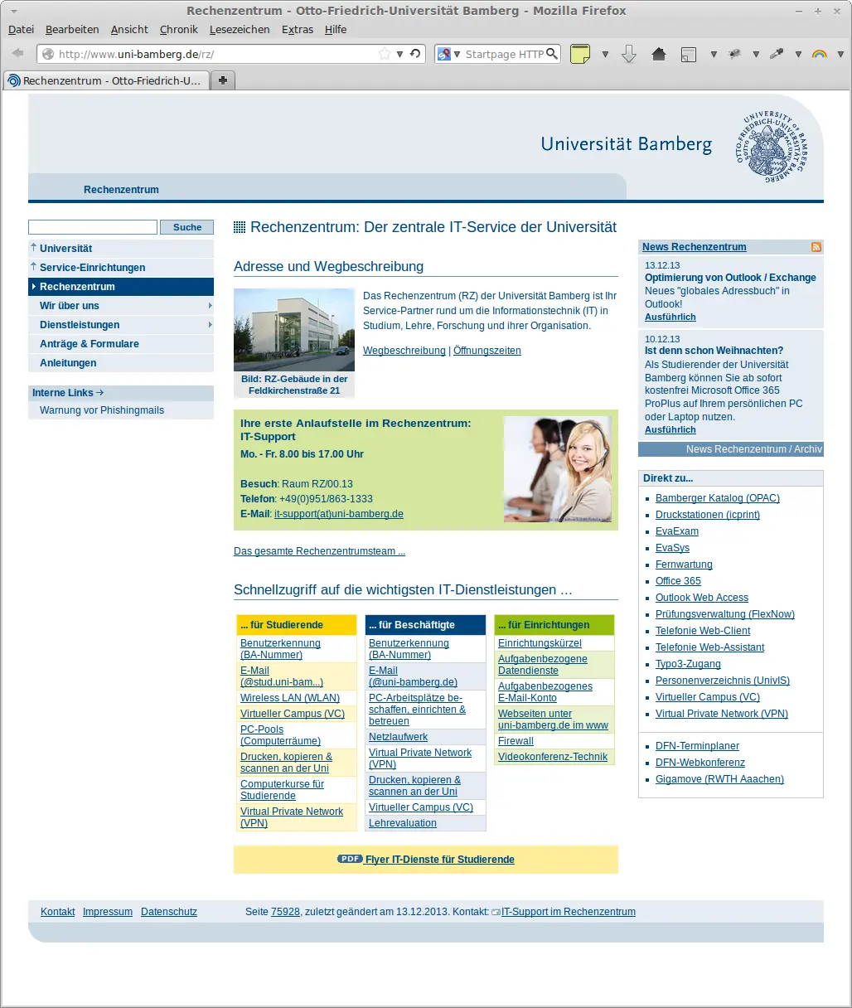Click the RZ building photo thumbnail
852x1008 pixels.
point(294,330)
